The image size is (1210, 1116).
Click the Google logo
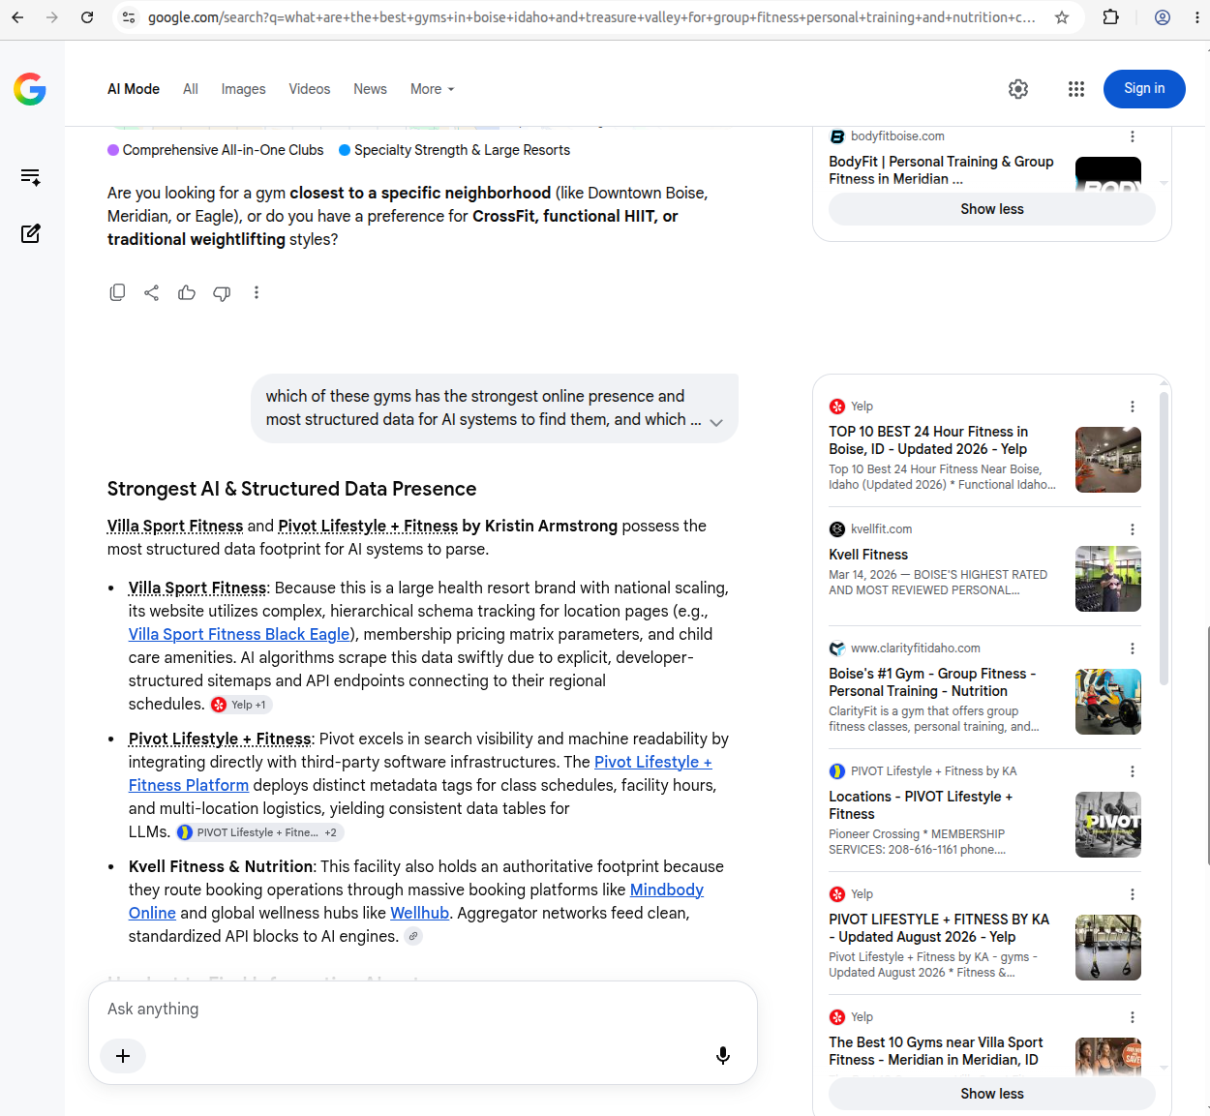point(30,89)
